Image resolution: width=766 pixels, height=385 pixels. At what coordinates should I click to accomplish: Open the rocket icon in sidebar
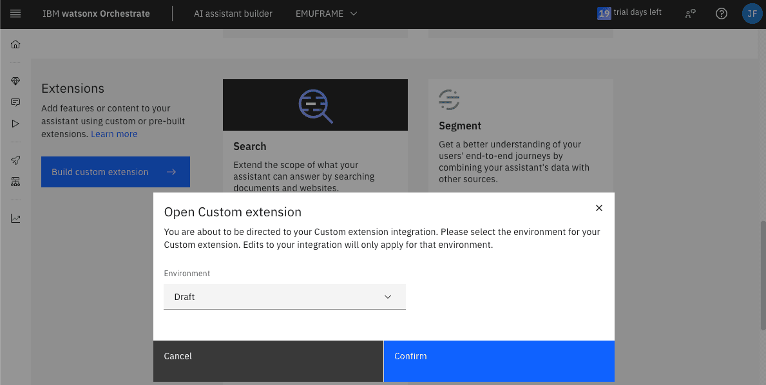point(15,160)
